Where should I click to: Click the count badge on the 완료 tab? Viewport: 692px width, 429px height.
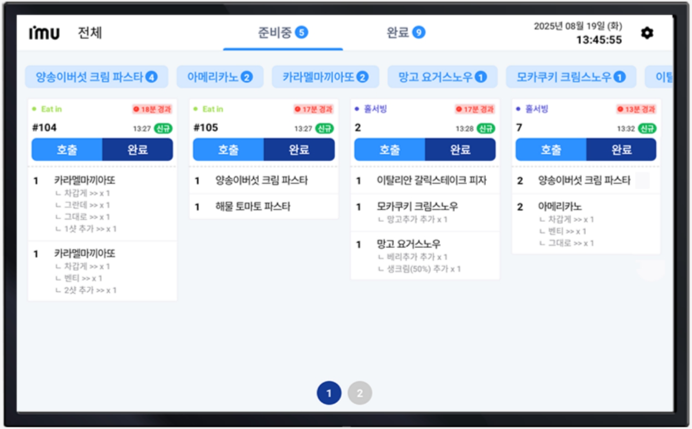coord(418,33)
